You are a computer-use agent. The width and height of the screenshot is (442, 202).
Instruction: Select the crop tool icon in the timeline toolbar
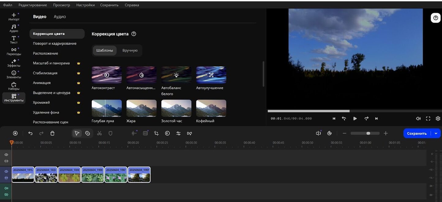point(156,133)
